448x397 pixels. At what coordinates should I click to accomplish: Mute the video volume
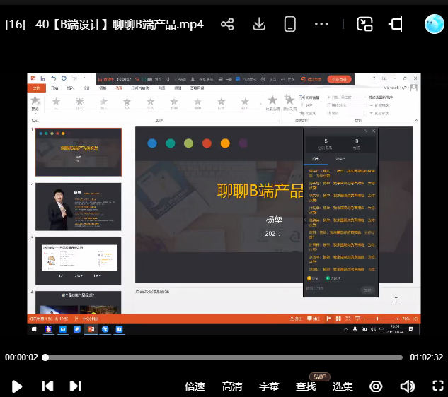(407, 386)
